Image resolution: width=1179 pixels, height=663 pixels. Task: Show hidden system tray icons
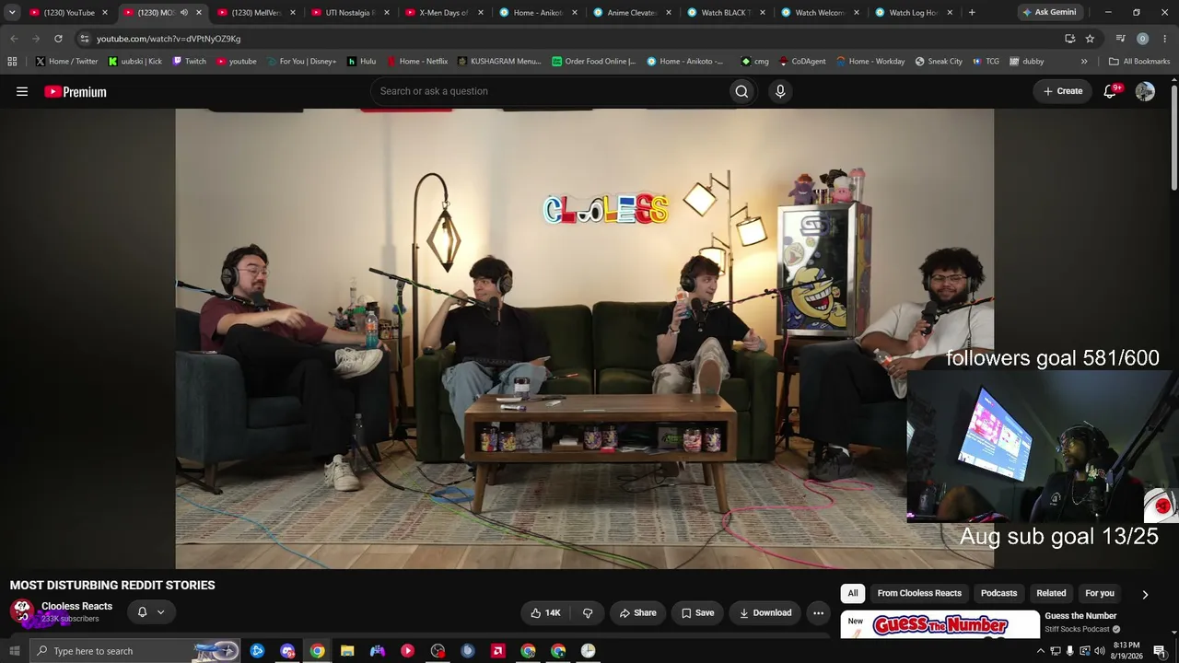(1041, 651)
